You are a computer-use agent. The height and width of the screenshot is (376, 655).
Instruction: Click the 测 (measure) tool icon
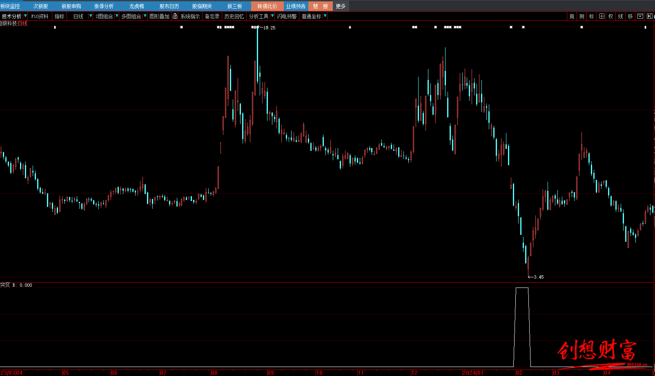coord(581,16)
